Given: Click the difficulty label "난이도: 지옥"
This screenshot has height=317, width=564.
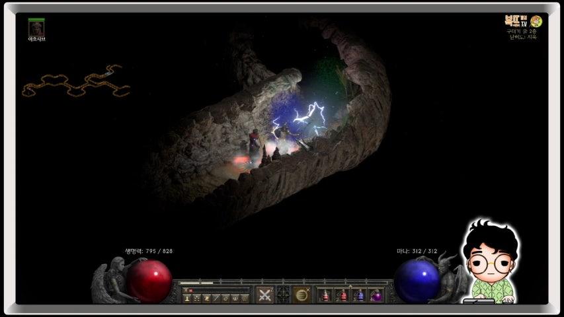Looking at the screenshot, I should [523, 37].
